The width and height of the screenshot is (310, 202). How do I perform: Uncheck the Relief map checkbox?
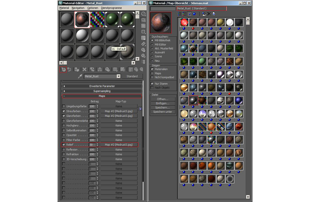(x=64, y=145)
